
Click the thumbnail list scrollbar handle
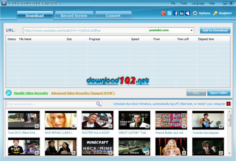(229, 120)
